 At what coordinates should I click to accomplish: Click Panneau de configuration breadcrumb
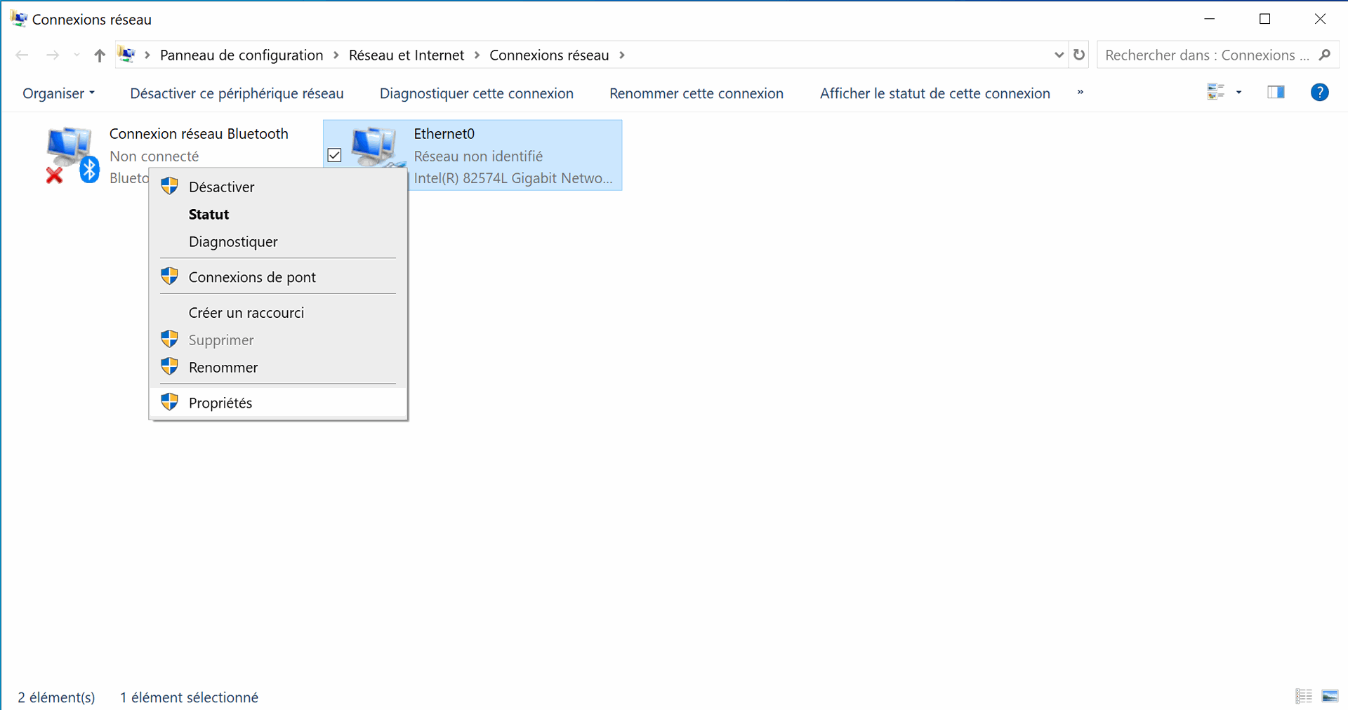tap(242, 55)
